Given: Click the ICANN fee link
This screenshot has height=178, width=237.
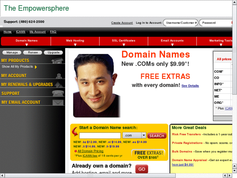Looking at the screenshot, I should (x=90, y=155).
